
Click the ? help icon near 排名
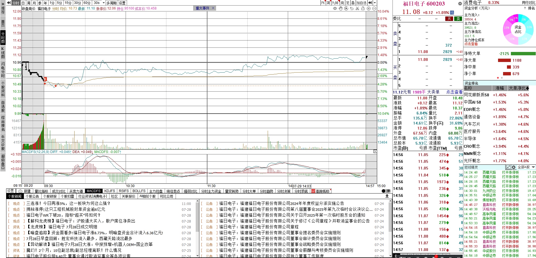(x=525, y=8)
